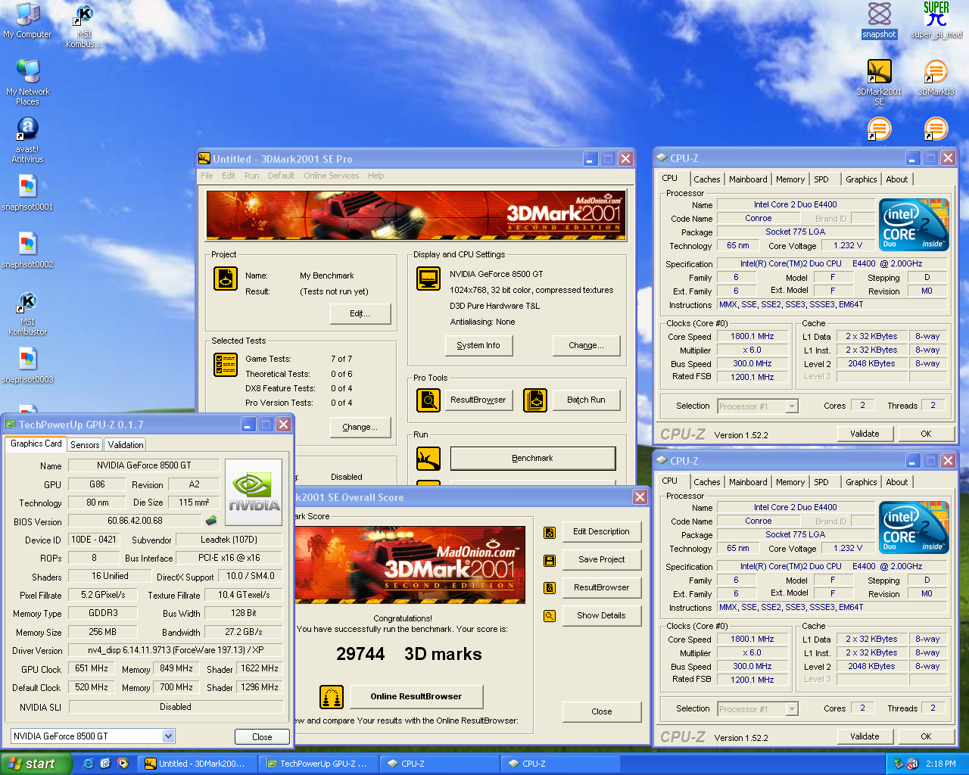
Task: Click Intel Core 2 Duo logo in upper CPU-Z
Action: (x=914, y=225)
